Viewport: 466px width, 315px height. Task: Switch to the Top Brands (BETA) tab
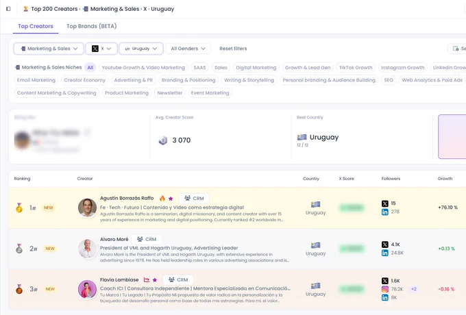click(x=92, y=26)
